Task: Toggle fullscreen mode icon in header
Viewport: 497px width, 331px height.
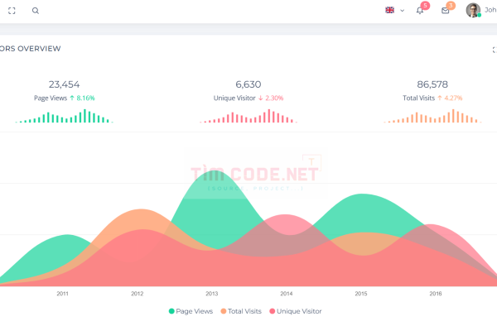Action: tap(12, 11)
